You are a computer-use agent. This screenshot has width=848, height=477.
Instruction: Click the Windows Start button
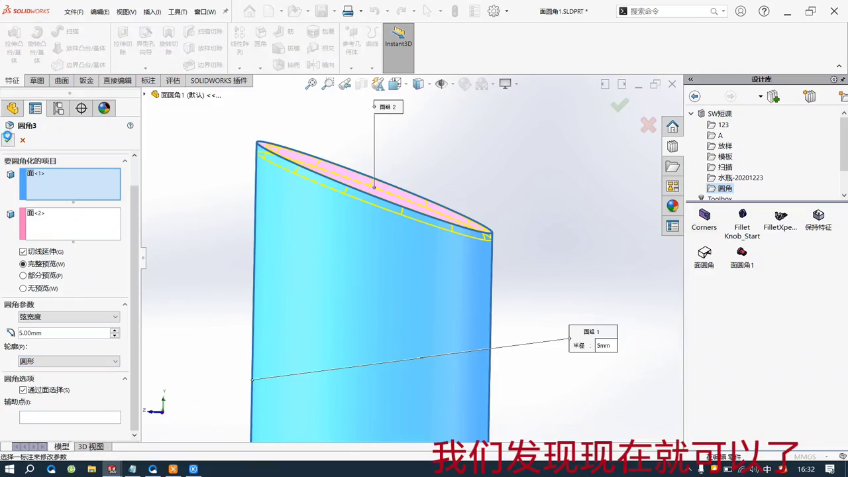tap(10, 469)
